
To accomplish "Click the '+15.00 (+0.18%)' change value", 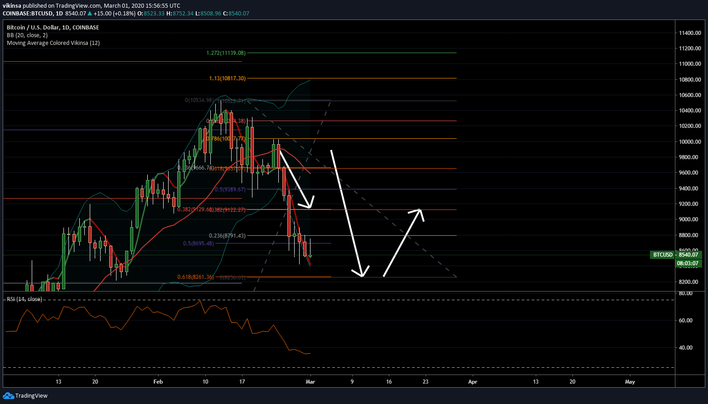I will 115,14.
